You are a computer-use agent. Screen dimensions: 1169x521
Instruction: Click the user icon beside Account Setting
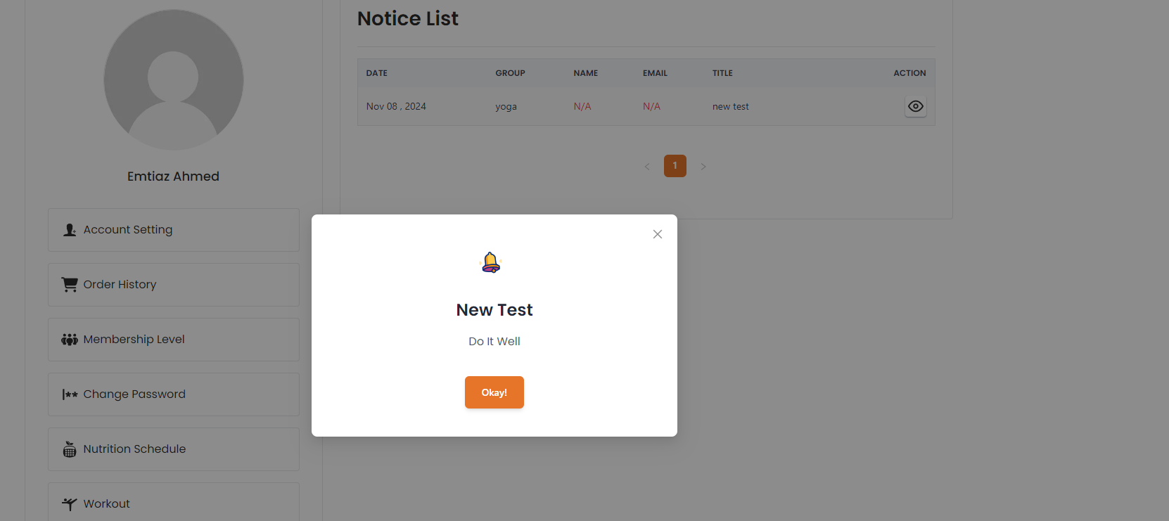click(70, 230)
